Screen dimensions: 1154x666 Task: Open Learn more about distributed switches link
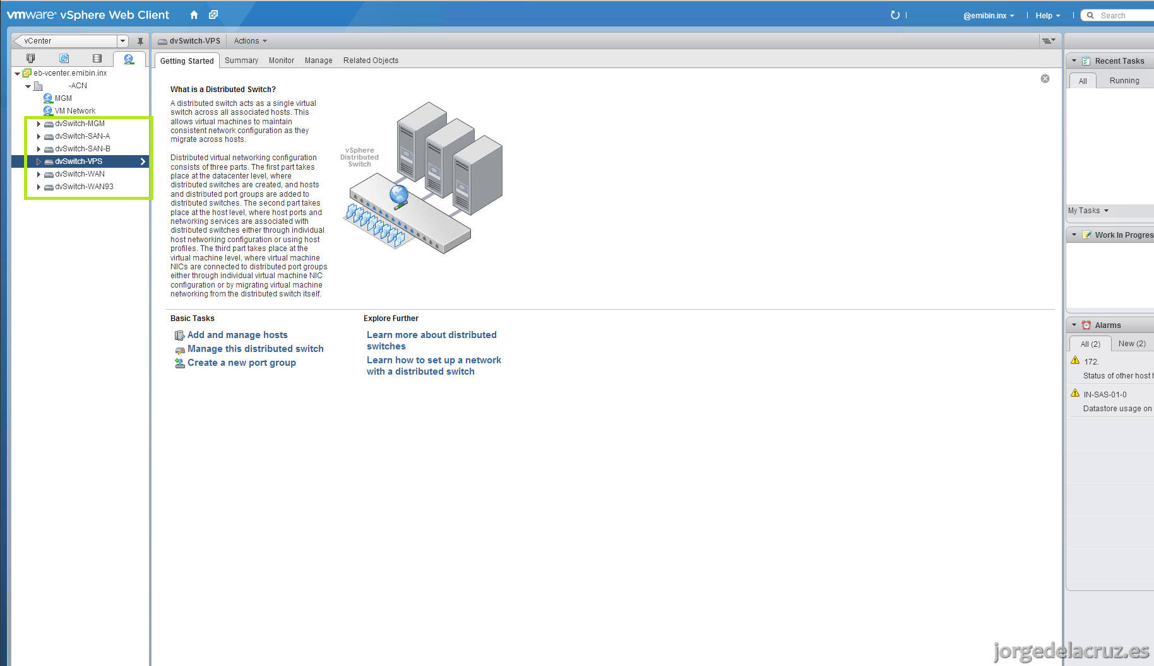coord(432,341)
